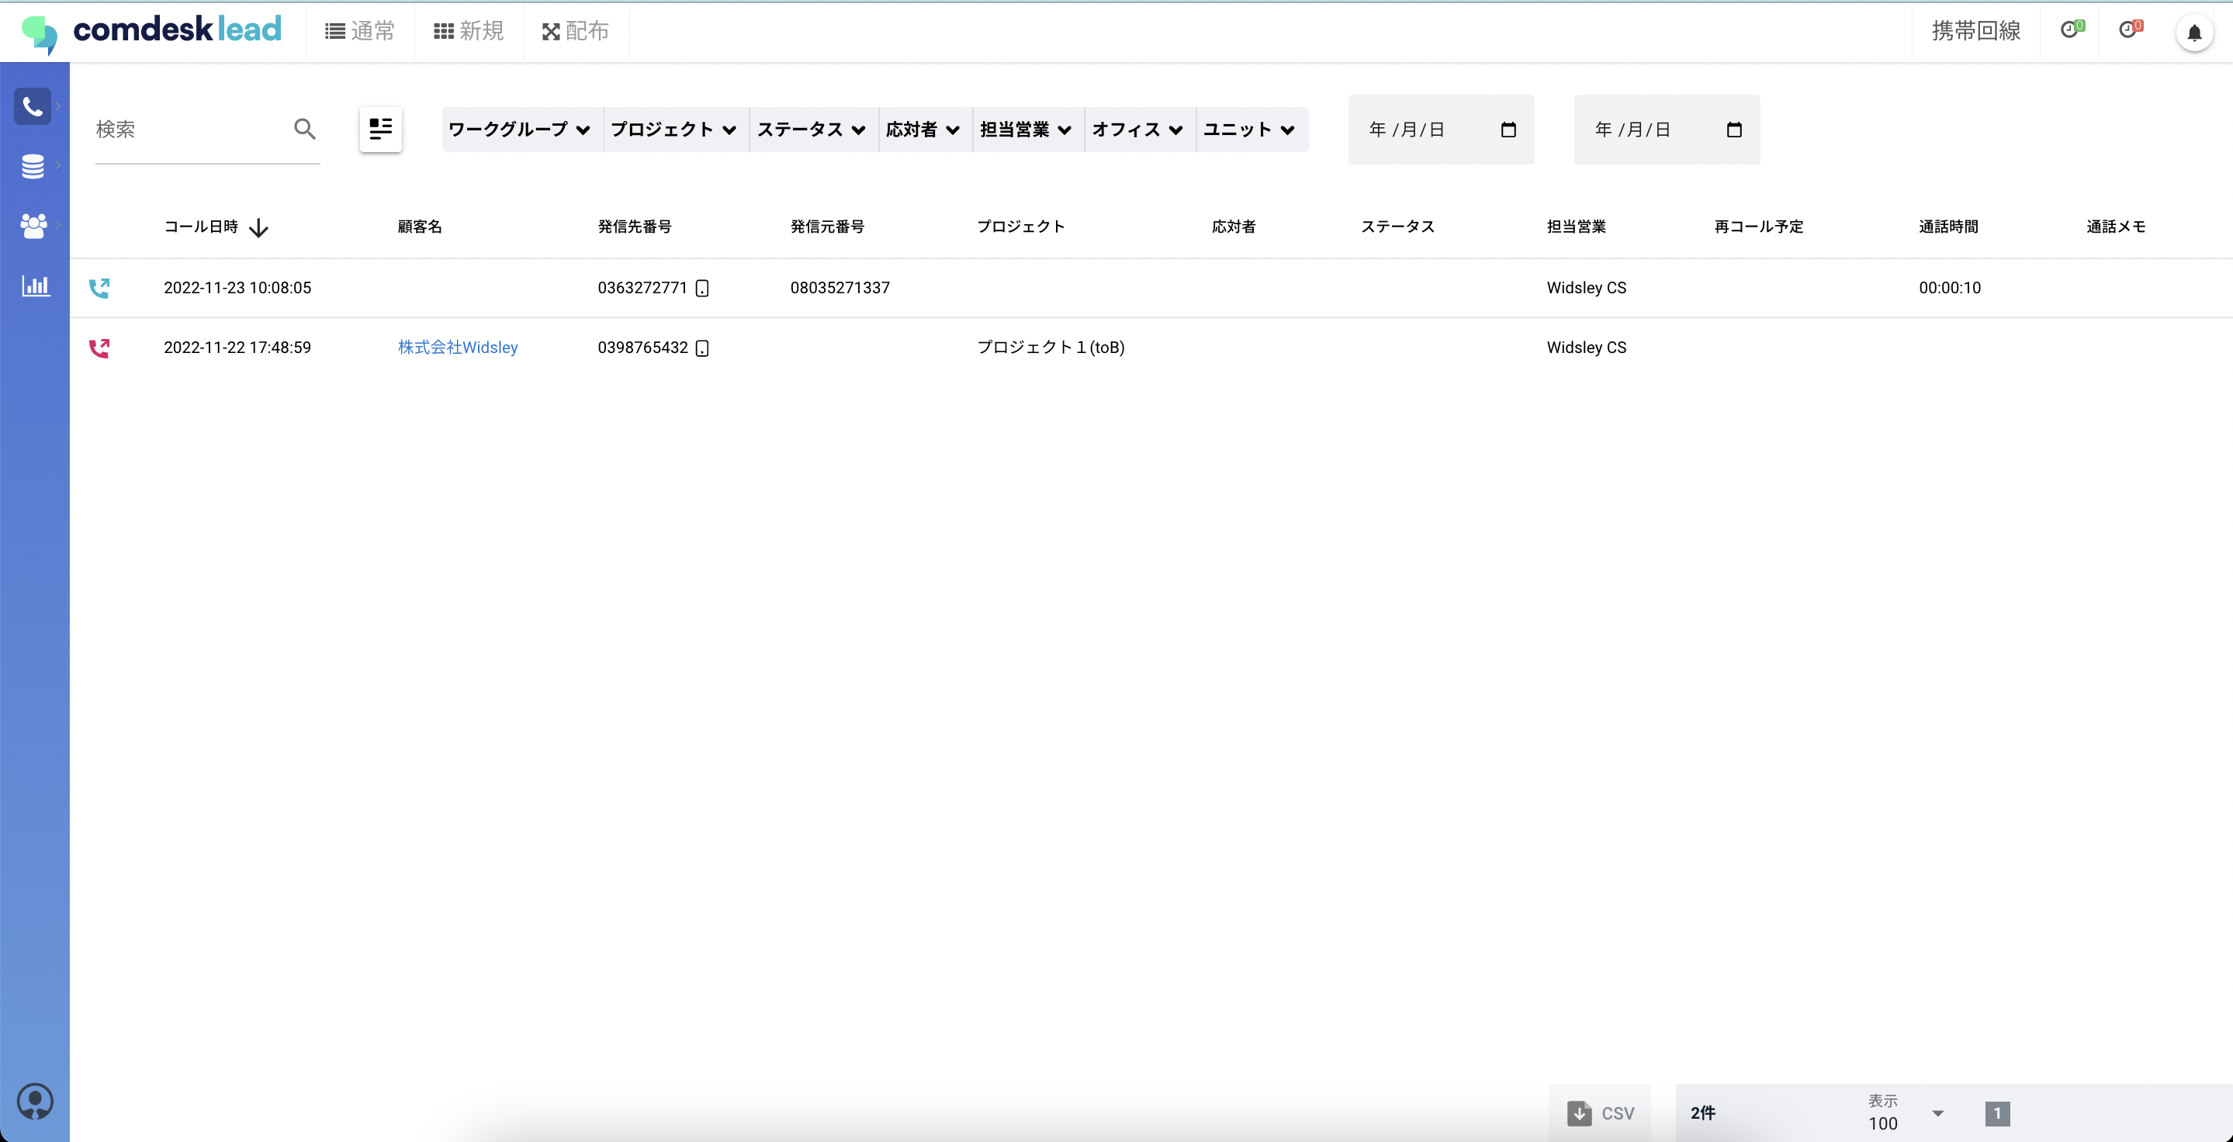Open the 担当営業 filter dropdown
2233x1142 pixels.
[1026, 129]
